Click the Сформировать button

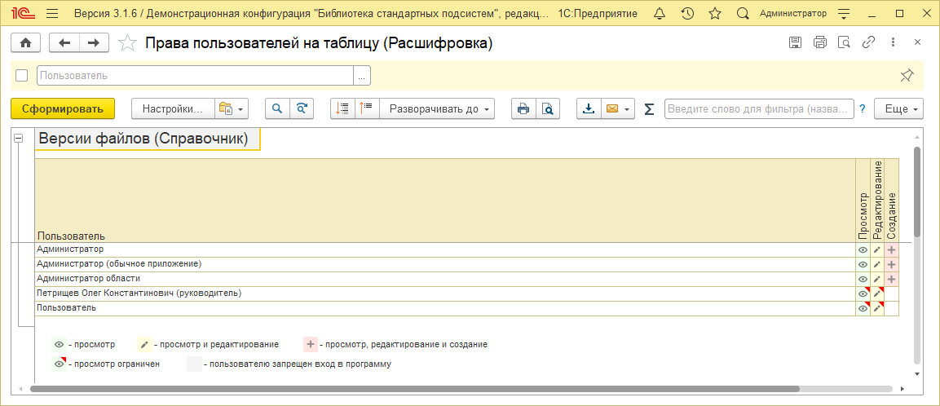pos(62,109)
